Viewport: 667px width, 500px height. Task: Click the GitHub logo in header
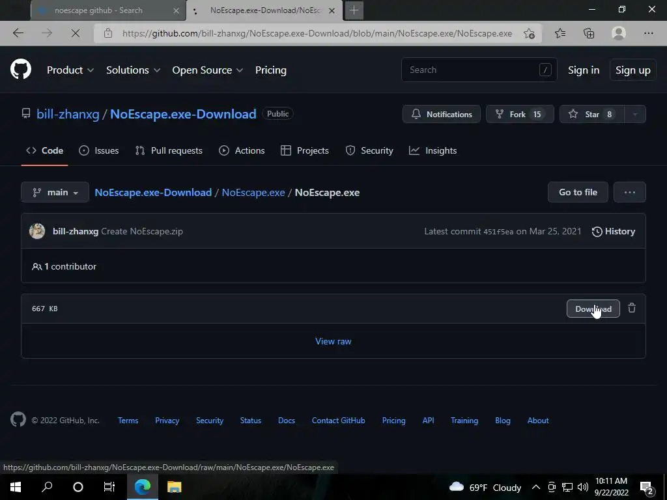[21, 70]
